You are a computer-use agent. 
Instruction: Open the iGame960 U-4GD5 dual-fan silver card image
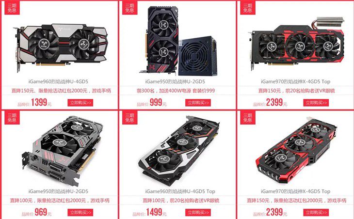[x=61, y=47]
